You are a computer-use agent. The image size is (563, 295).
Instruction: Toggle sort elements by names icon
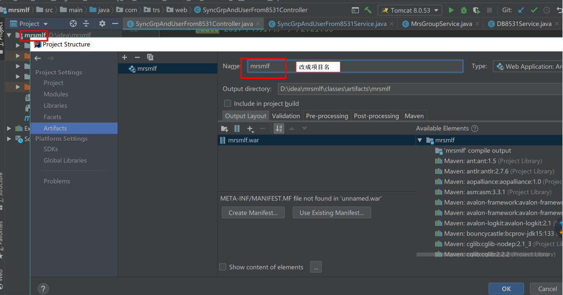pyautogui.click(x=278, y=129)
